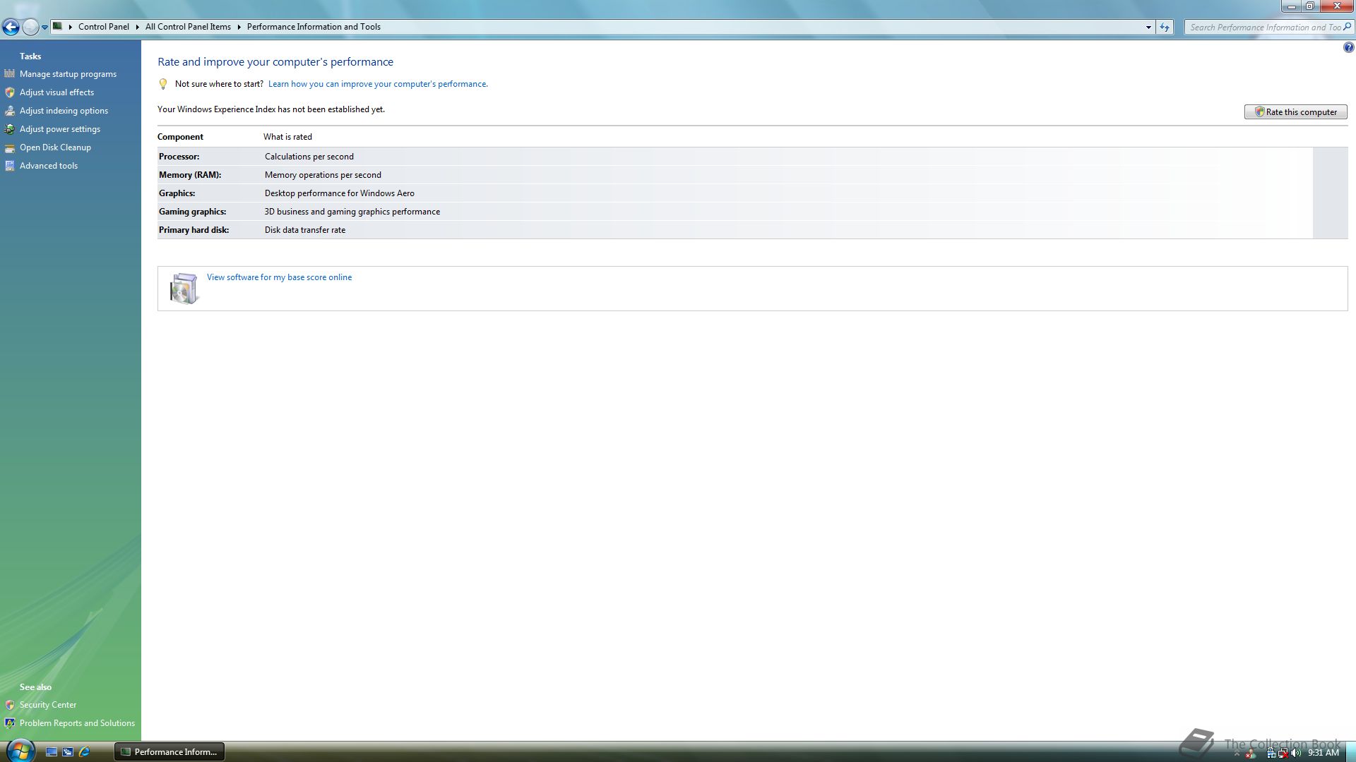Screen dimensions: 1356x762
Task: Click the Manage startup programs icon
Action: pyautogui.click(x=9, y=74)
